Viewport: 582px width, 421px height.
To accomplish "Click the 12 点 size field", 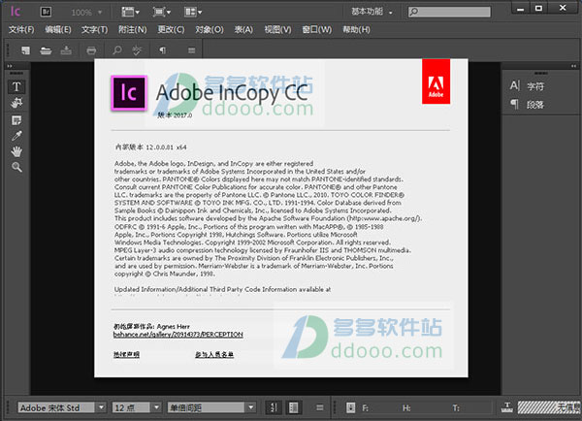I will pos(132,407).
